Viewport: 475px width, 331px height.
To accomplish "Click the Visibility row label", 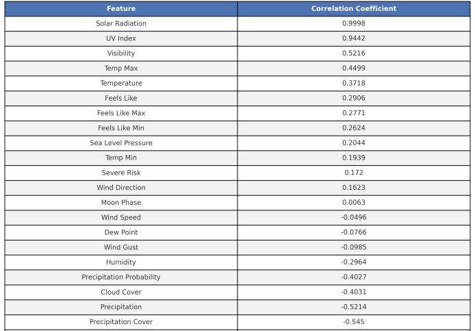I will point(121,53).
